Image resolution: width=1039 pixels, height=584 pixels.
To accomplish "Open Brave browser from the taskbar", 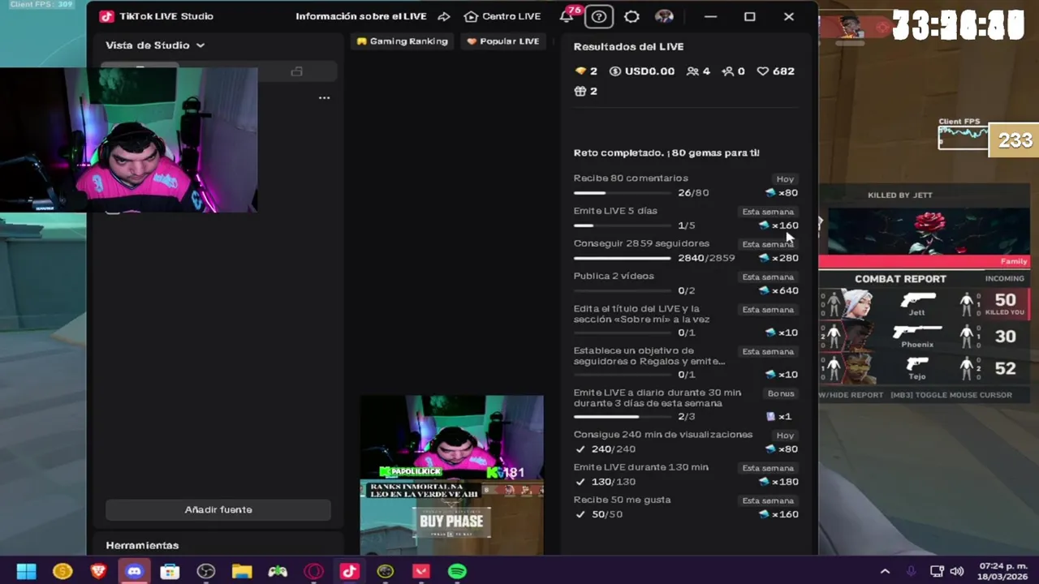I will pos(98,572).
